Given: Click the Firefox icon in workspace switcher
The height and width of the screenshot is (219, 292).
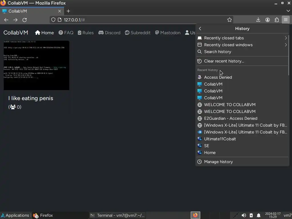Looking at the screenshot, I should [x=195, y=215].
